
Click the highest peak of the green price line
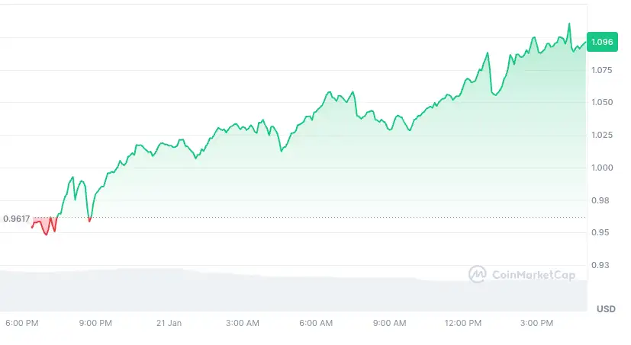point(569,24)
